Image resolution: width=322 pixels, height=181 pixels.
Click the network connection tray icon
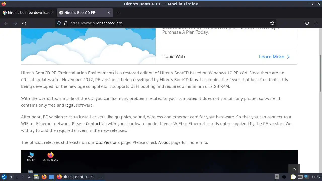(300, 177)
